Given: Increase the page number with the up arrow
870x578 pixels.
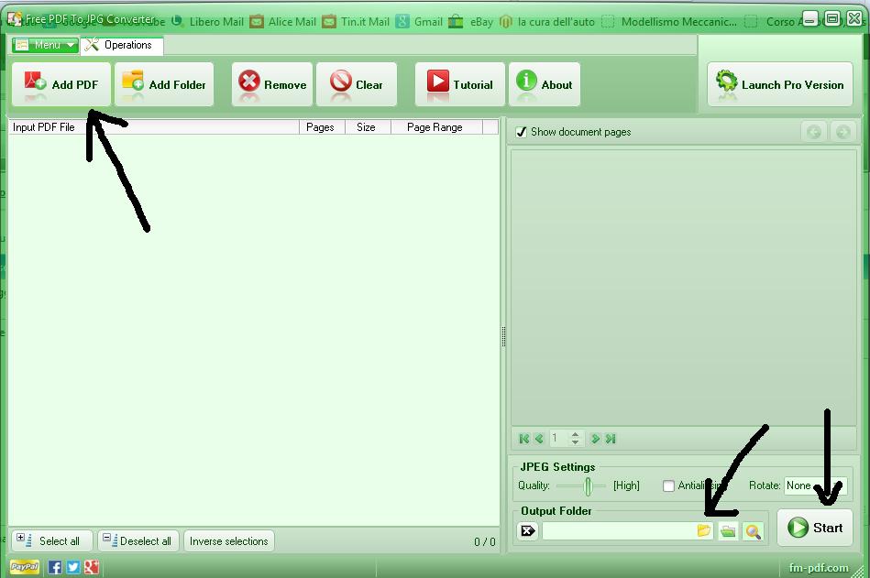Looking at the screenshot, I should pyautogui.click(x=576, y=435).
